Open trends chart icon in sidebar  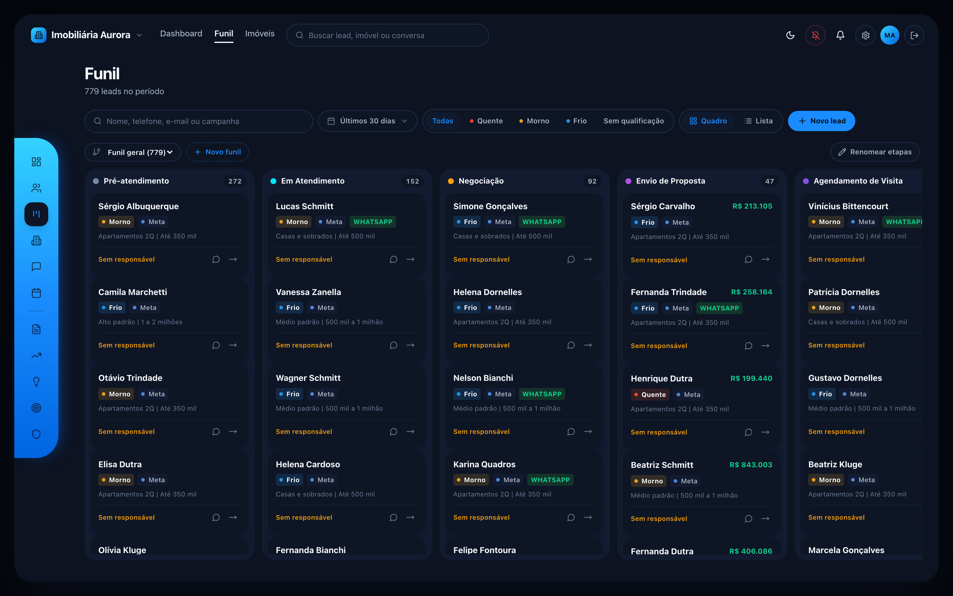coord(36,356)
